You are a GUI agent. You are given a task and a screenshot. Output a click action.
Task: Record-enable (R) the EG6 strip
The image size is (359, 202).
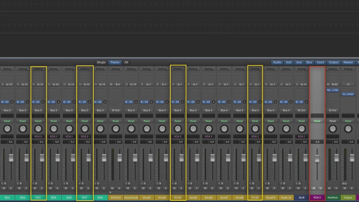67,184
